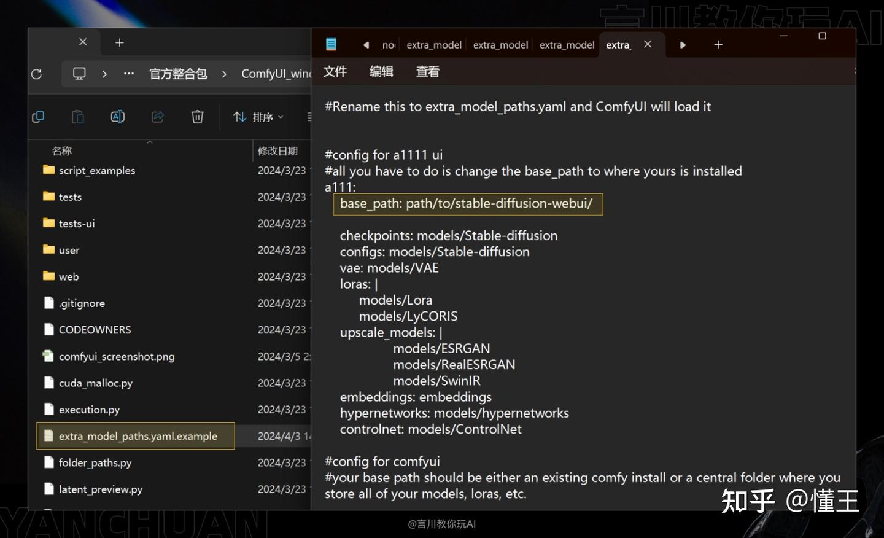Sort files by 修改日期 column header
884x538 pixels.
point(277,150)
